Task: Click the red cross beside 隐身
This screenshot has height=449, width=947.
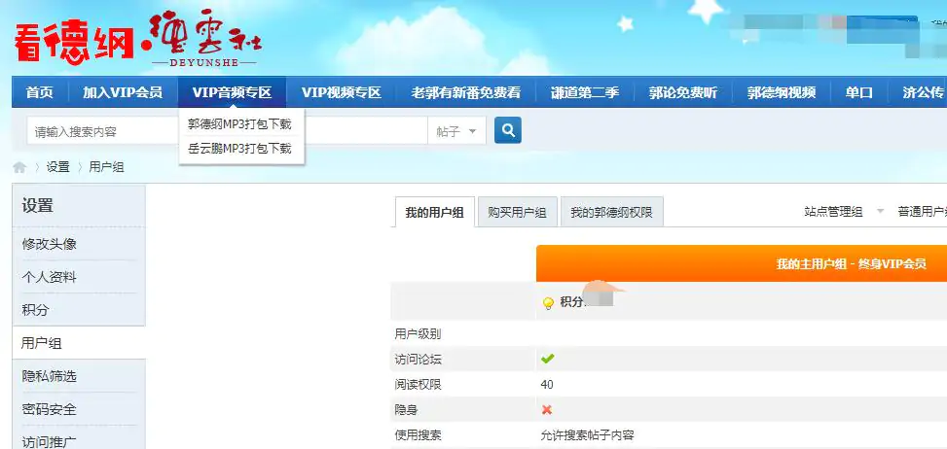Action: [547, 410]
